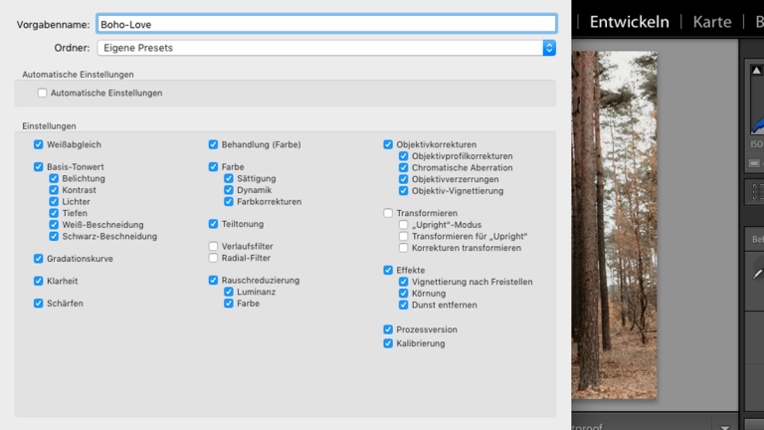Disable Dunst entfernen checkbox
Screen dimensions: 764x430
[404, 306]
